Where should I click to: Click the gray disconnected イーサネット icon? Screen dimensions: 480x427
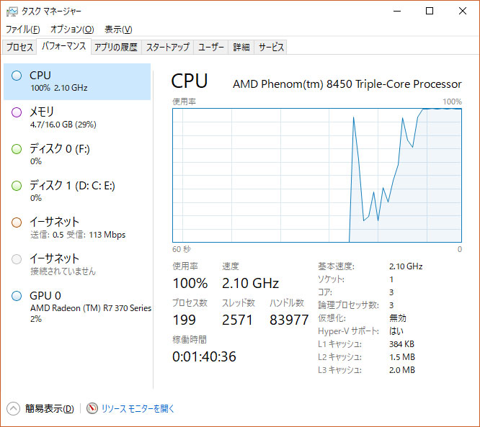(17, 259)
